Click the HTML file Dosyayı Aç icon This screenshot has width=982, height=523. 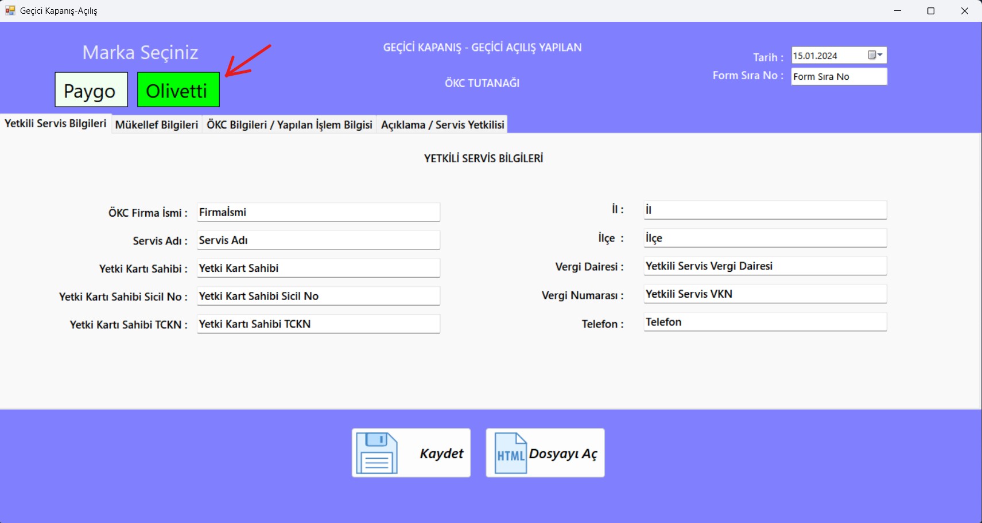click(510, 453)
